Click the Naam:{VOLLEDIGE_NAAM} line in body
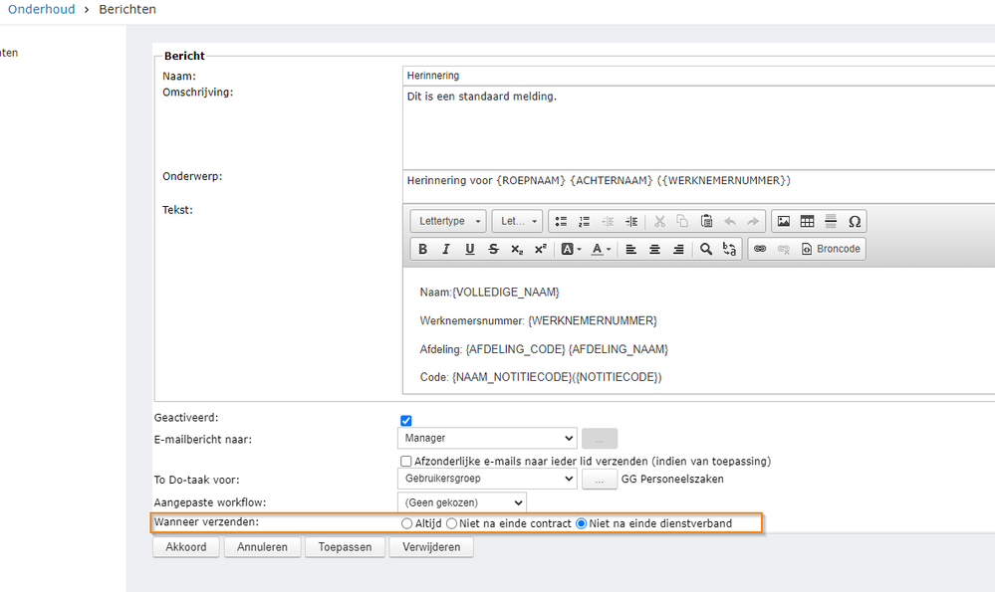 [489, 293]
